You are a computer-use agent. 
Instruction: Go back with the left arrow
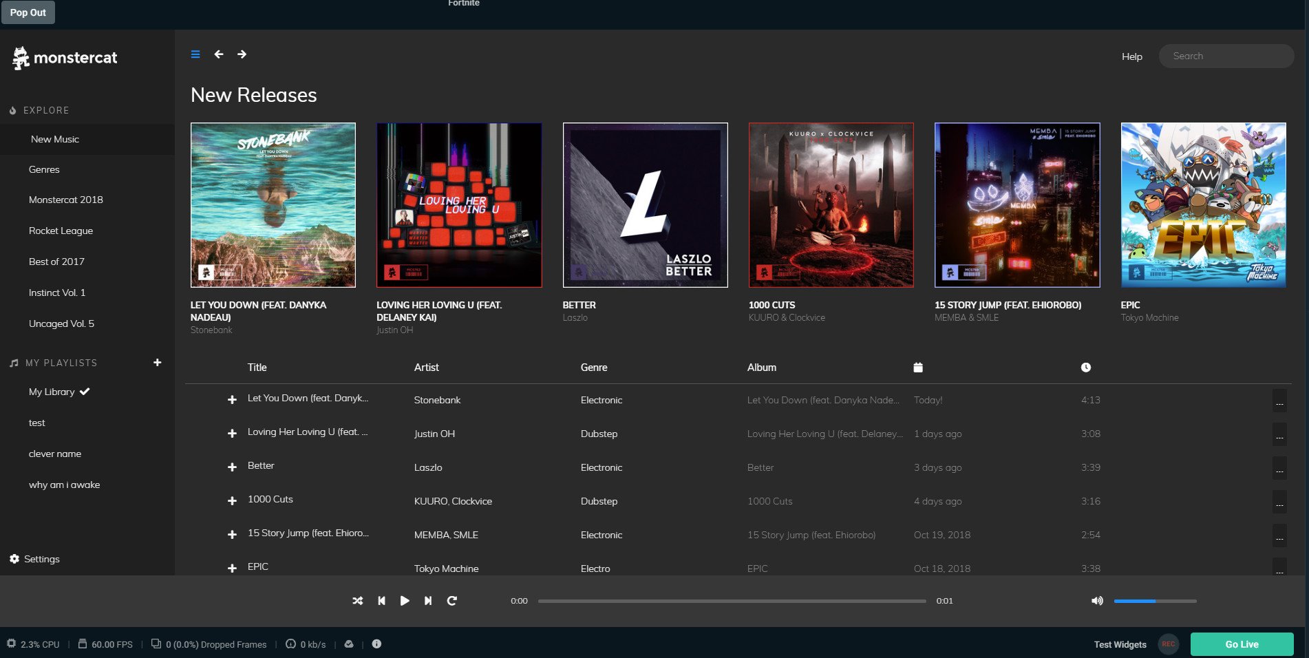coord(219,54)
